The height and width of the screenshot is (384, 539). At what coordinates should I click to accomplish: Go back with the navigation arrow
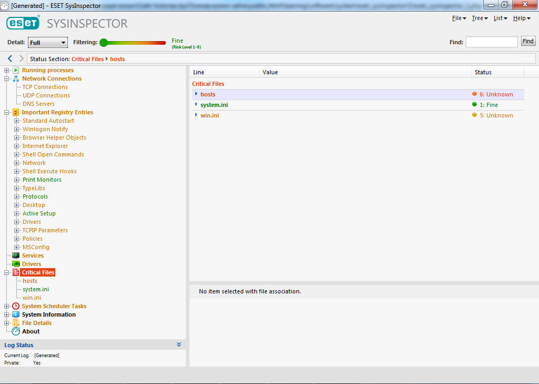pos(10,58)
